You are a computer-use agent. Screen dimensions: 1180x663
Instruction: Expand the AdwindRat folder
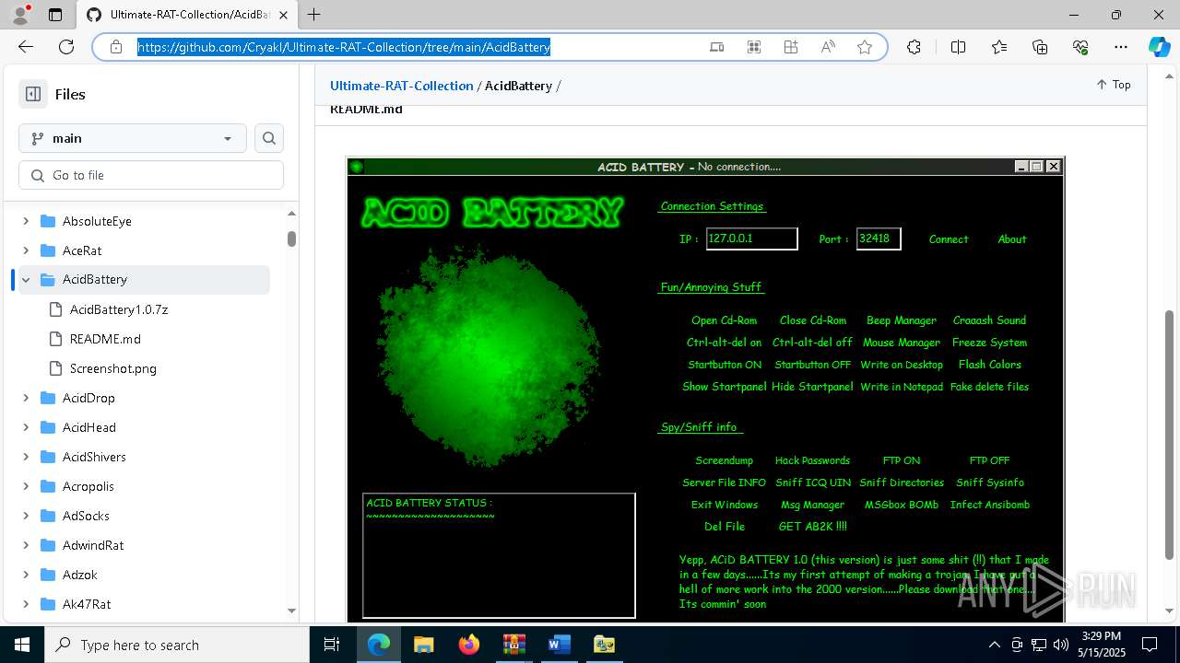tap(26, 545)
